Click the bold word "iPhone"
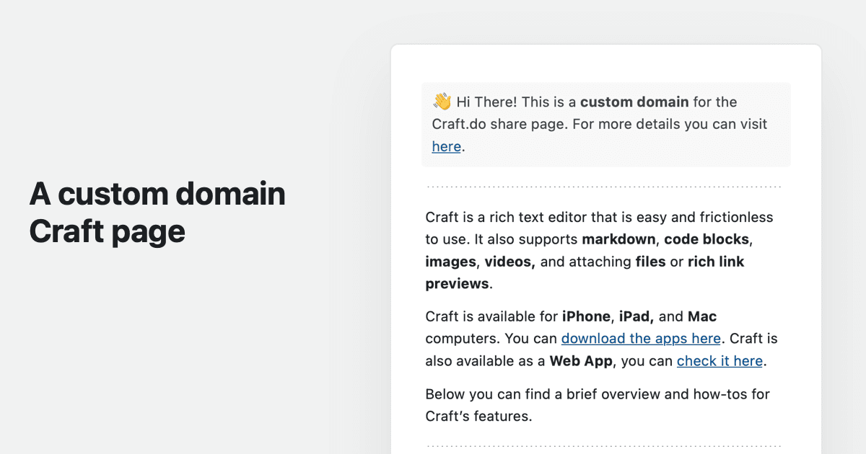866x454 pixels. 586,316
